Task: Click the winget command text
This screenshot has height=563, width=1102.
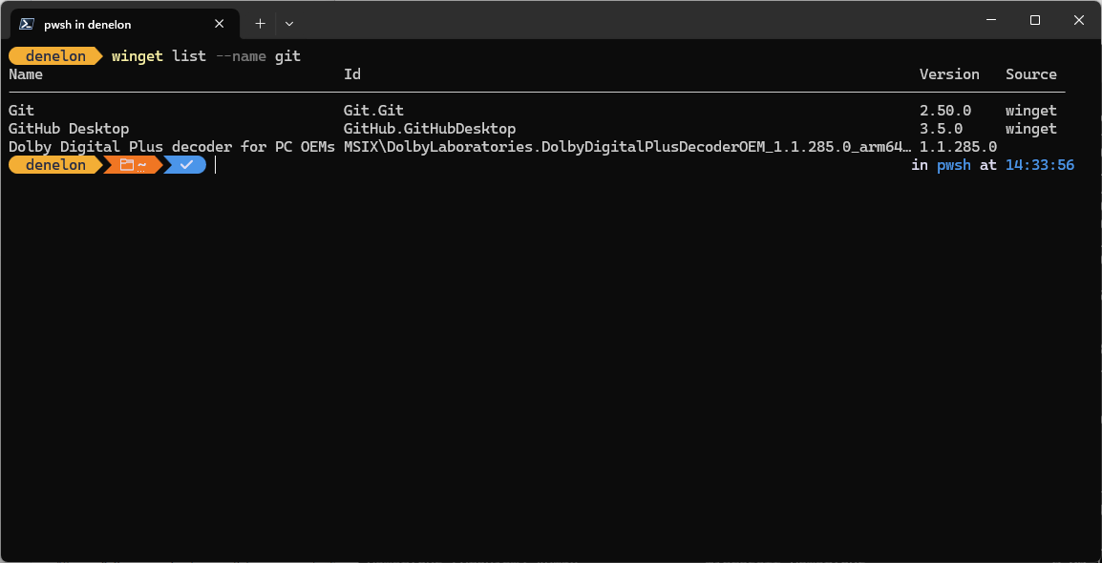Action: coord(138,56)
